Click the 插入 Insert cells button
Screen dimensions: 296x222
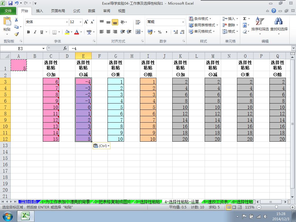point(230,19)
